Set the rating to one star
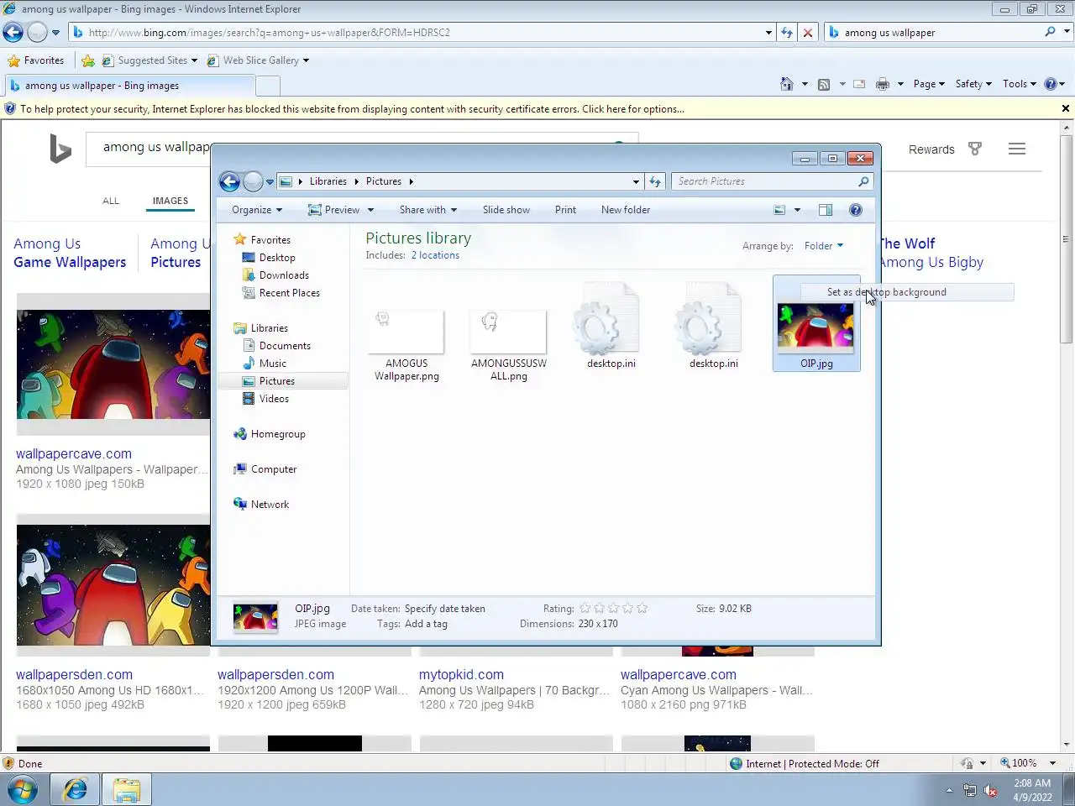The image size is (1075, 806). click(585, 608)
